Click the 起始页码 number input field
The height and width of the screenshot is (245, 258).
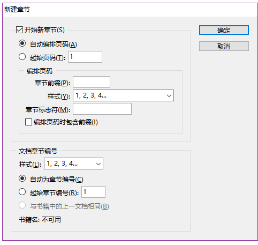pos(85,57)
